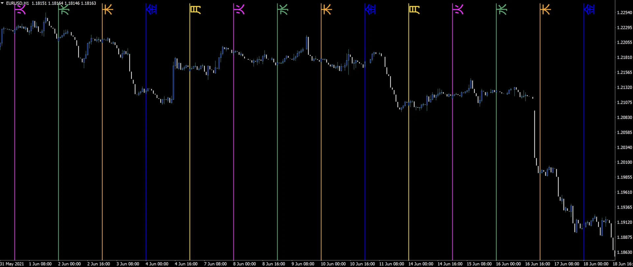Click the 1.22540 price scale label
This screenshot has height=267, width=633.
pyautogui.click(x=624, y=12)
